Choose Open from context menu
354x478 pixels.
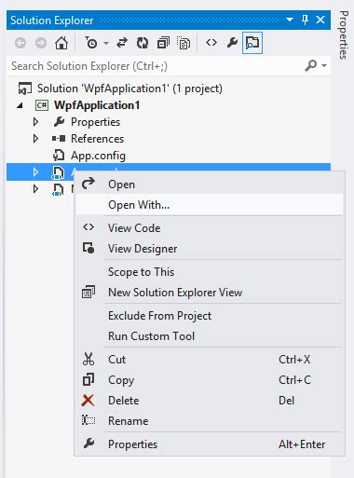(x=210, y=184)
